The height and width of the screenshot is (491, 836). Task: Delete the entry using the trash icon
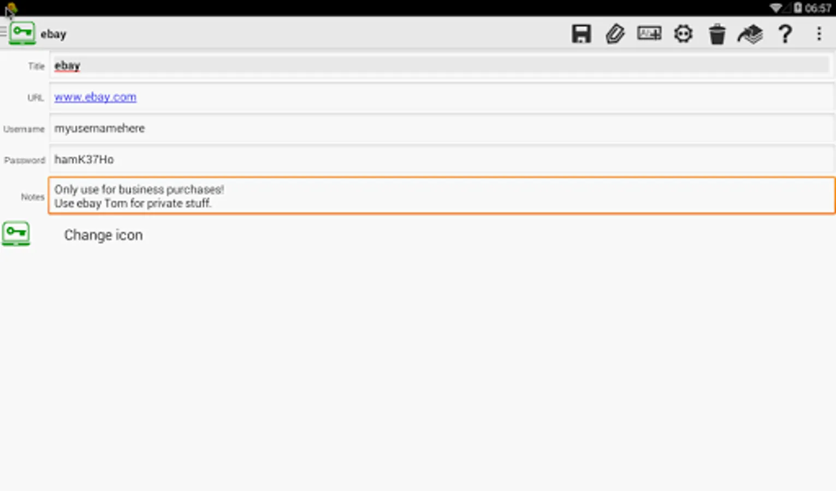(x=717, y=34)
